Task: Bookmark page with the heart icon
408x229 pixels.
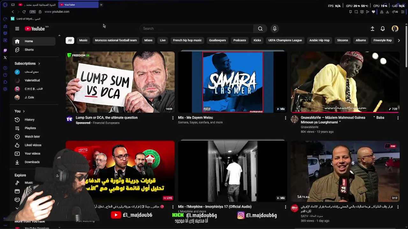Action: click(373, 12)
